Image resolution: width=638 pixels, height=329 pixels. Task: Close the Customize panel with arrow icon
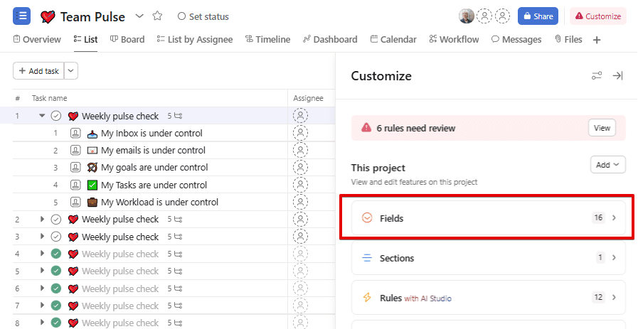[x=617, y=76]
